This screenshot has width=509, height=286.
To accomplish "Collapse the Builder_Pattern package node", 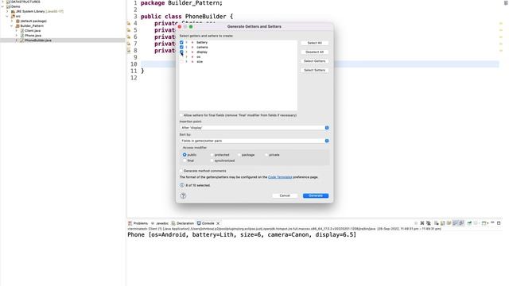I will (12, 25).
